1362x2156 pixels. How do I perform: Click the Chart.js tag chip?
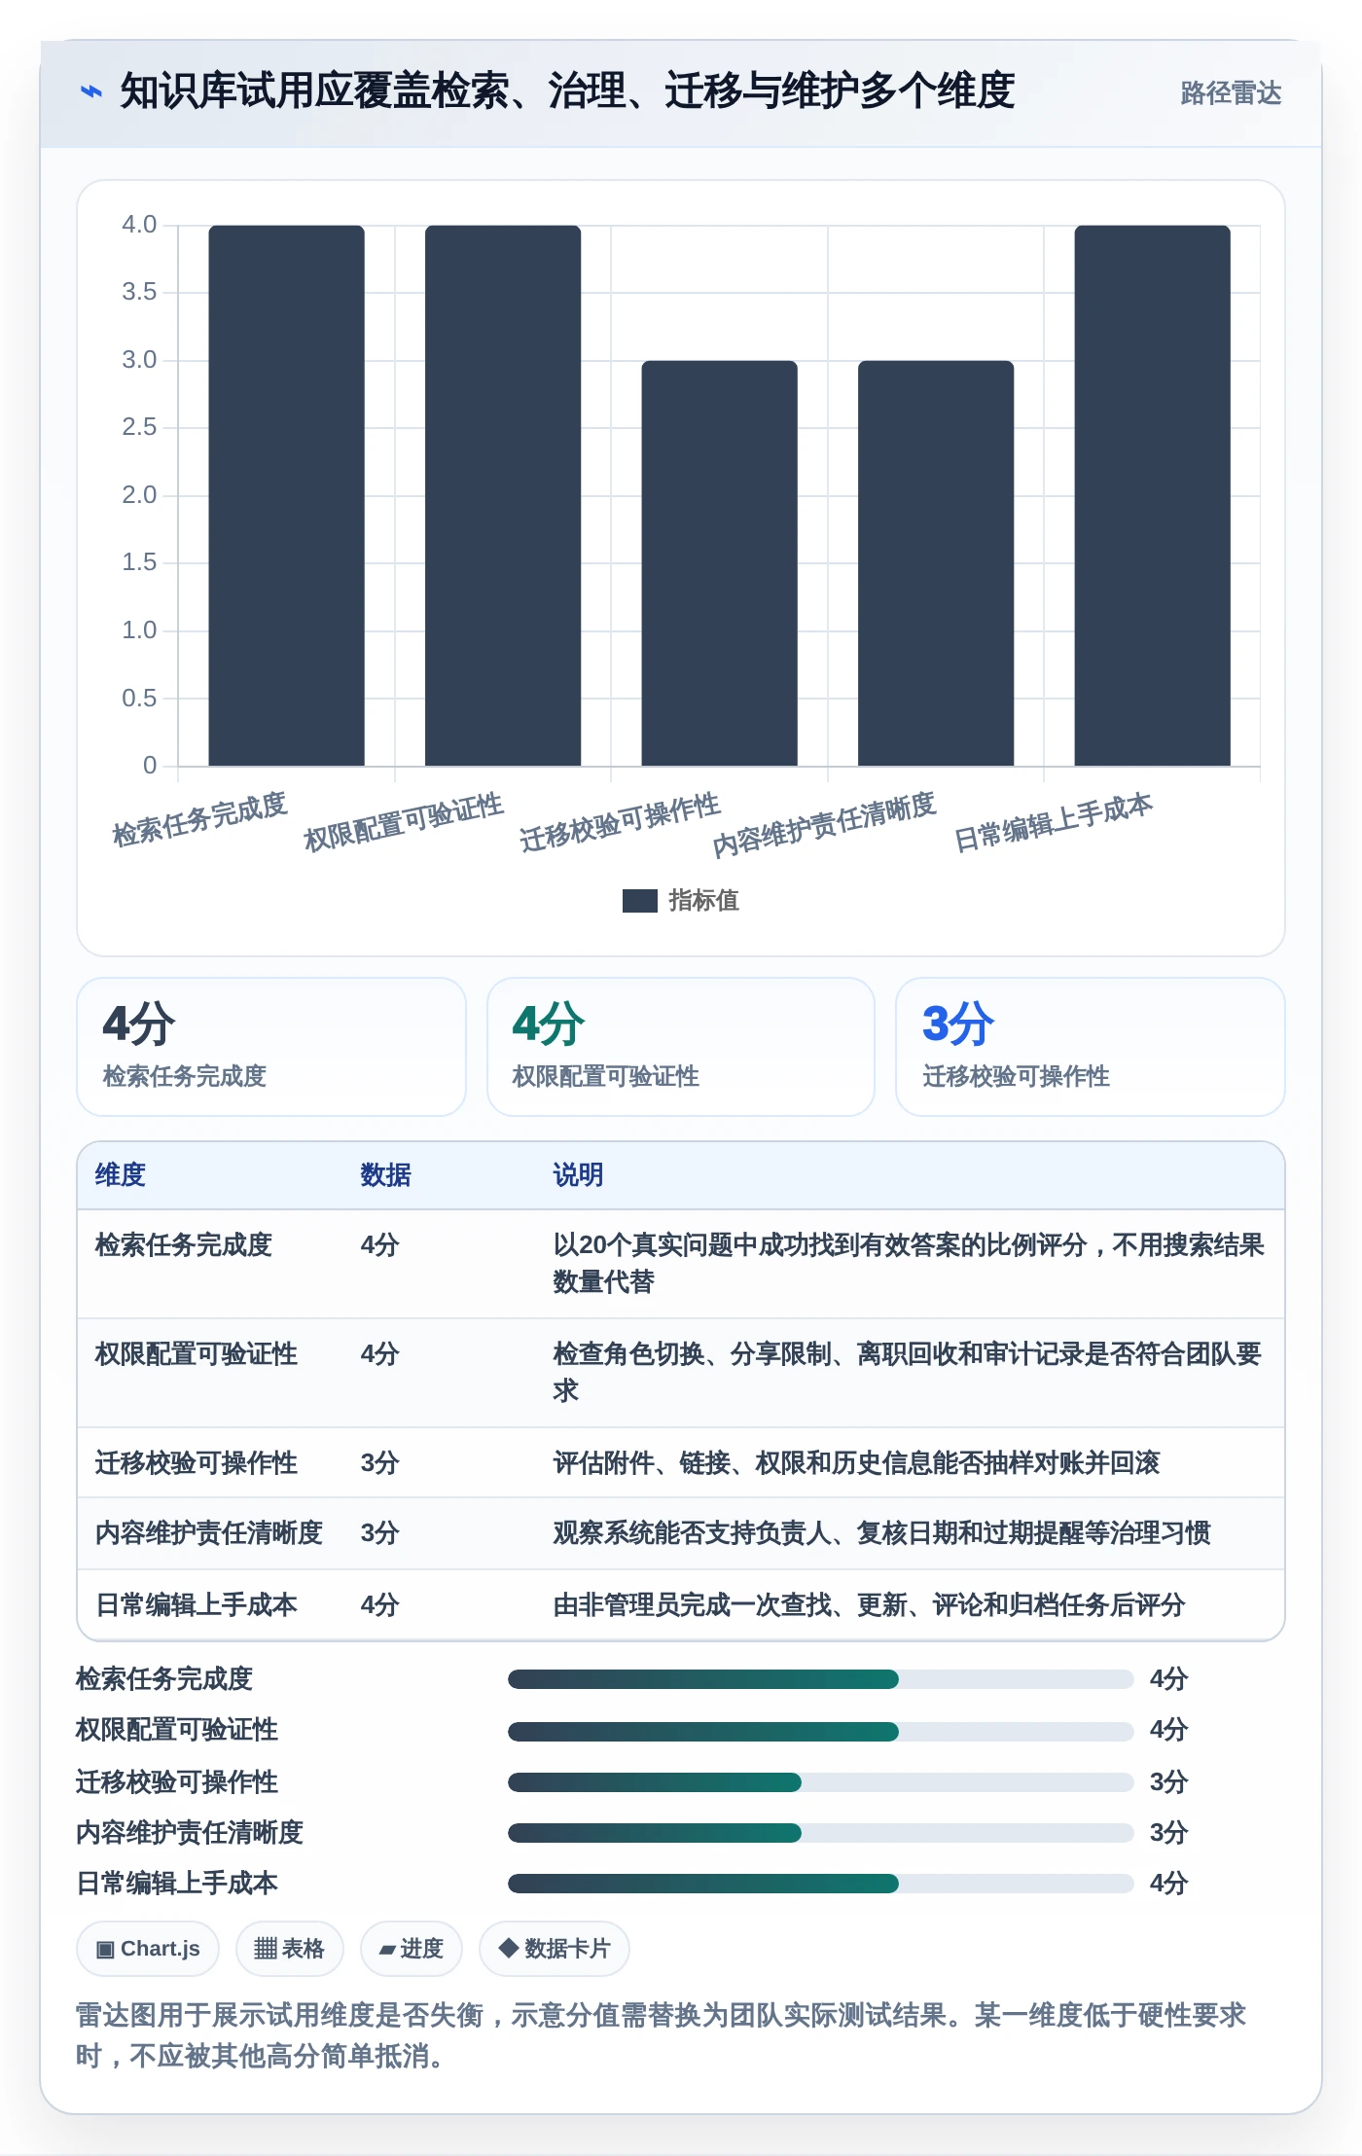(x=148, y=1949)
